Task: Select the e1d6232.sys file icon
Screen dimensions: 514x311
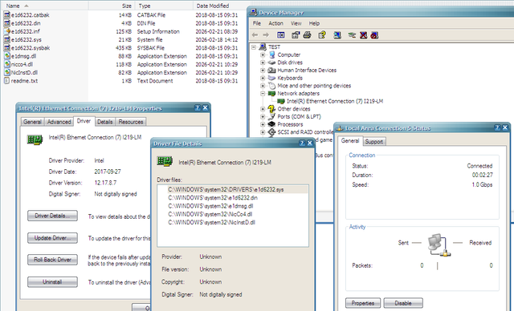Action: point(7,39)
